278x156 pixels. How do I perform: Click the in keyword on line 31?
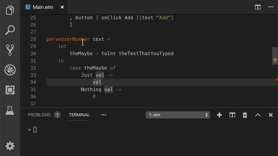click(61, 61)
